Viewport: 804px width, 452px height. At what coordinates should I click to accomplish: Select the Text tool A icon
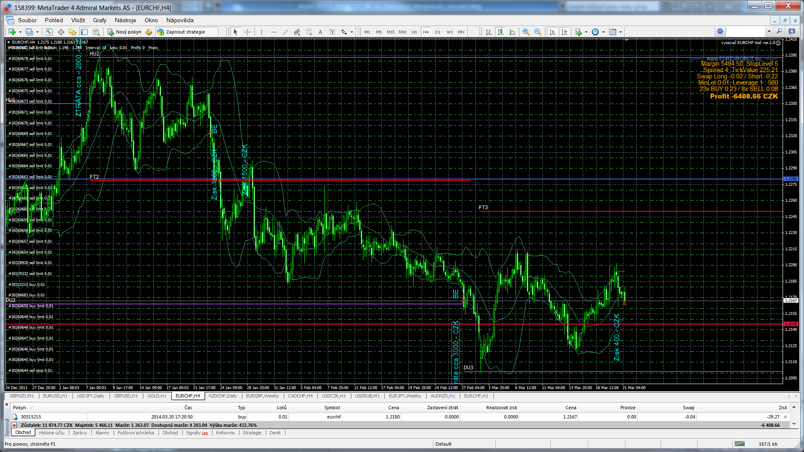coord(320,32)
